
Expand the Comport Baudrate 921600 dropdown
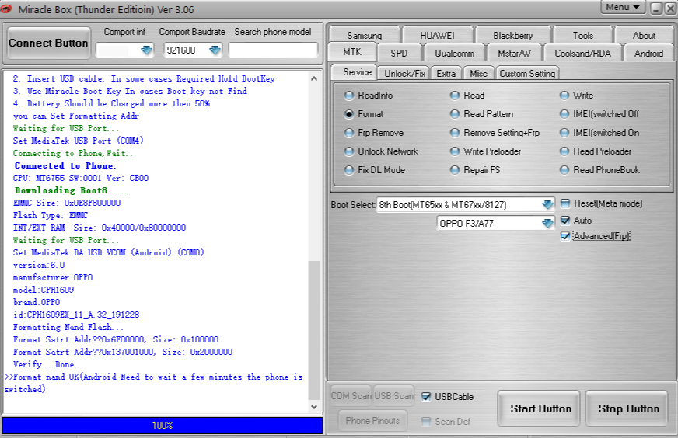(215, 50)
